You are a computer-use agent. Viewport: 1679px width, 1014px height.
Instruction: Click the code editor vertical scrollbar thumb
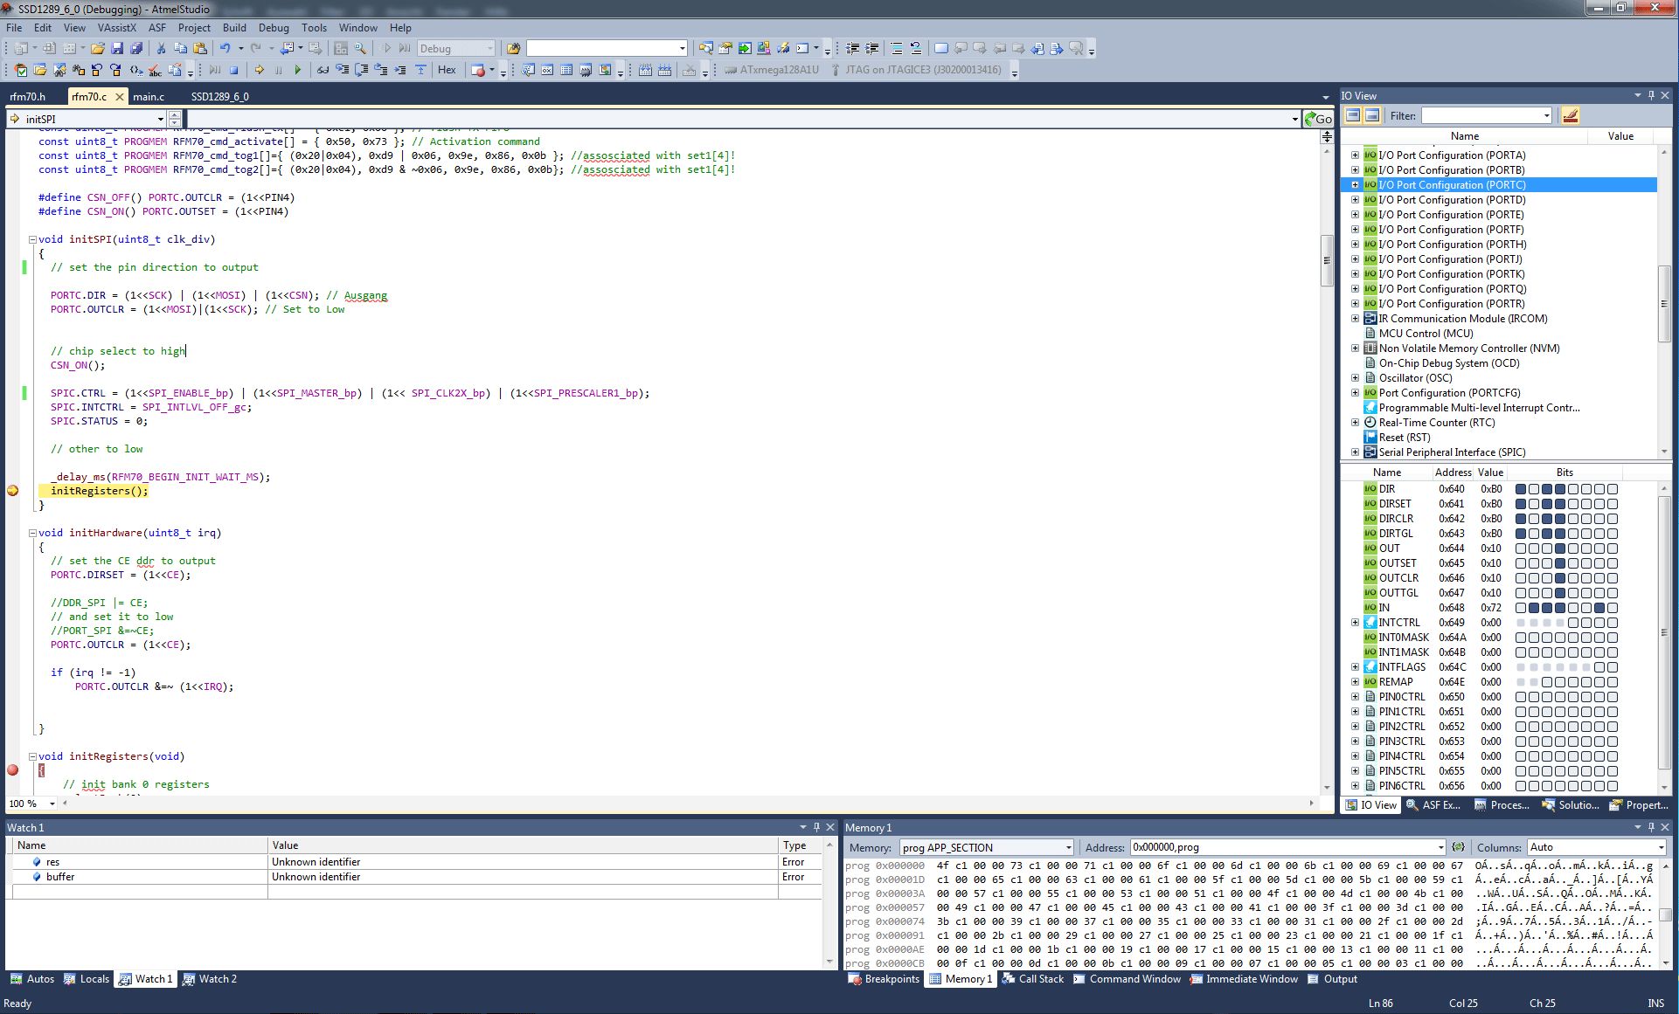tap(1326, 260)
